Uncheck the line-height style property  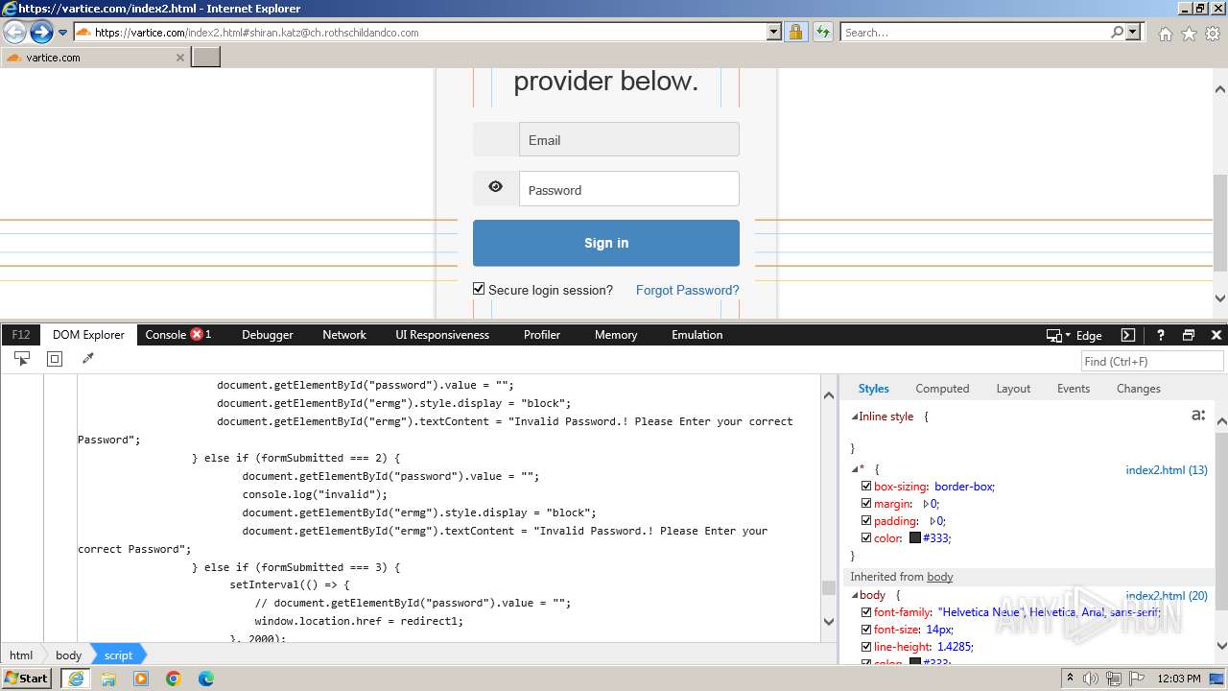[866, 647]
